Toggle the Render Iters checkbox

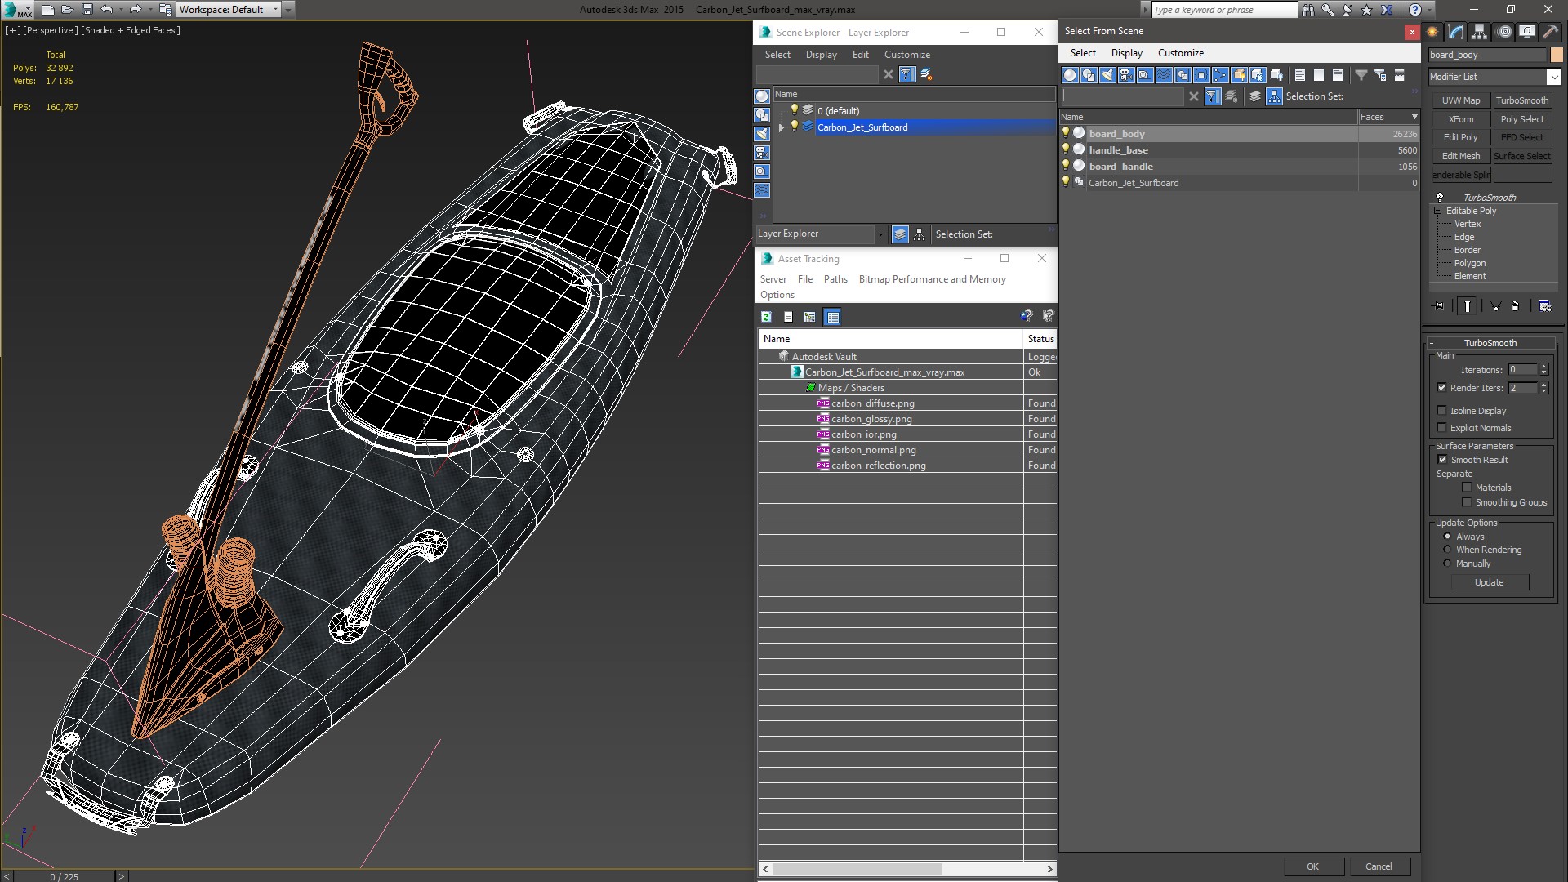click(1441, 388)
